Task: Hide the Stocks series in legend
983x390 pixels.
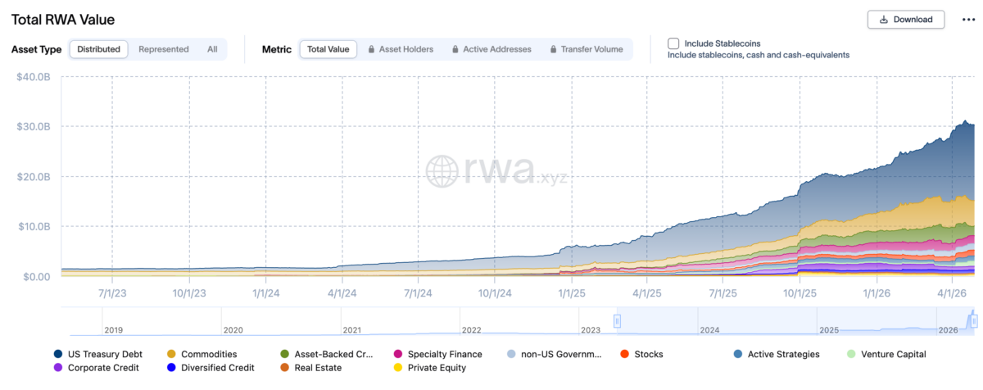Action: pos(642,354)
